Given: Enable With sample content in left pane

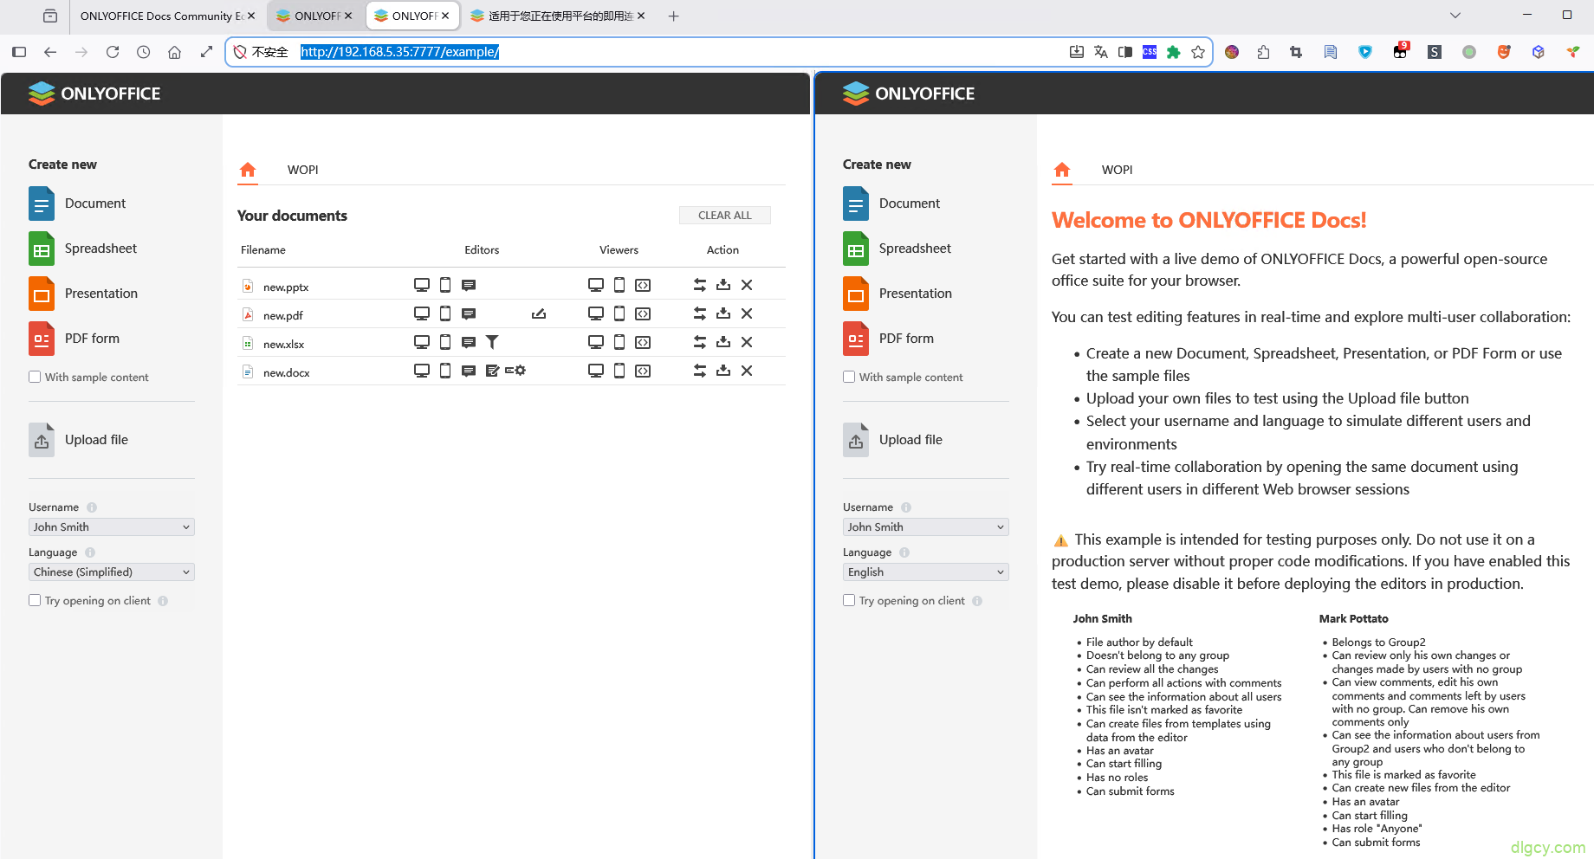Looking at the screenshot, I should 35,377.
